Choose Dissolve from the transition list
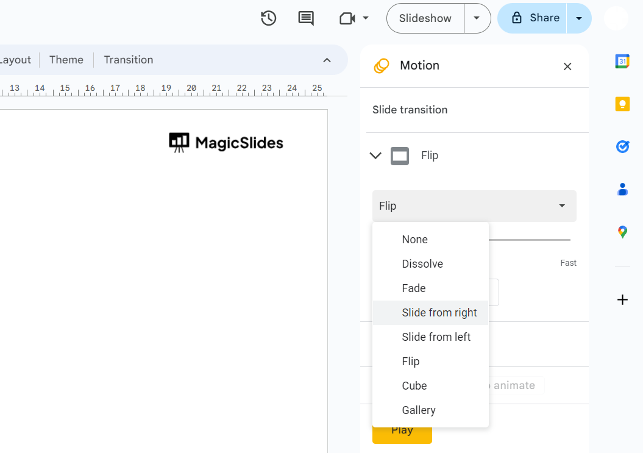Image resolution: width=643 pixels, height=453 pixels. [x=422, y=264]
